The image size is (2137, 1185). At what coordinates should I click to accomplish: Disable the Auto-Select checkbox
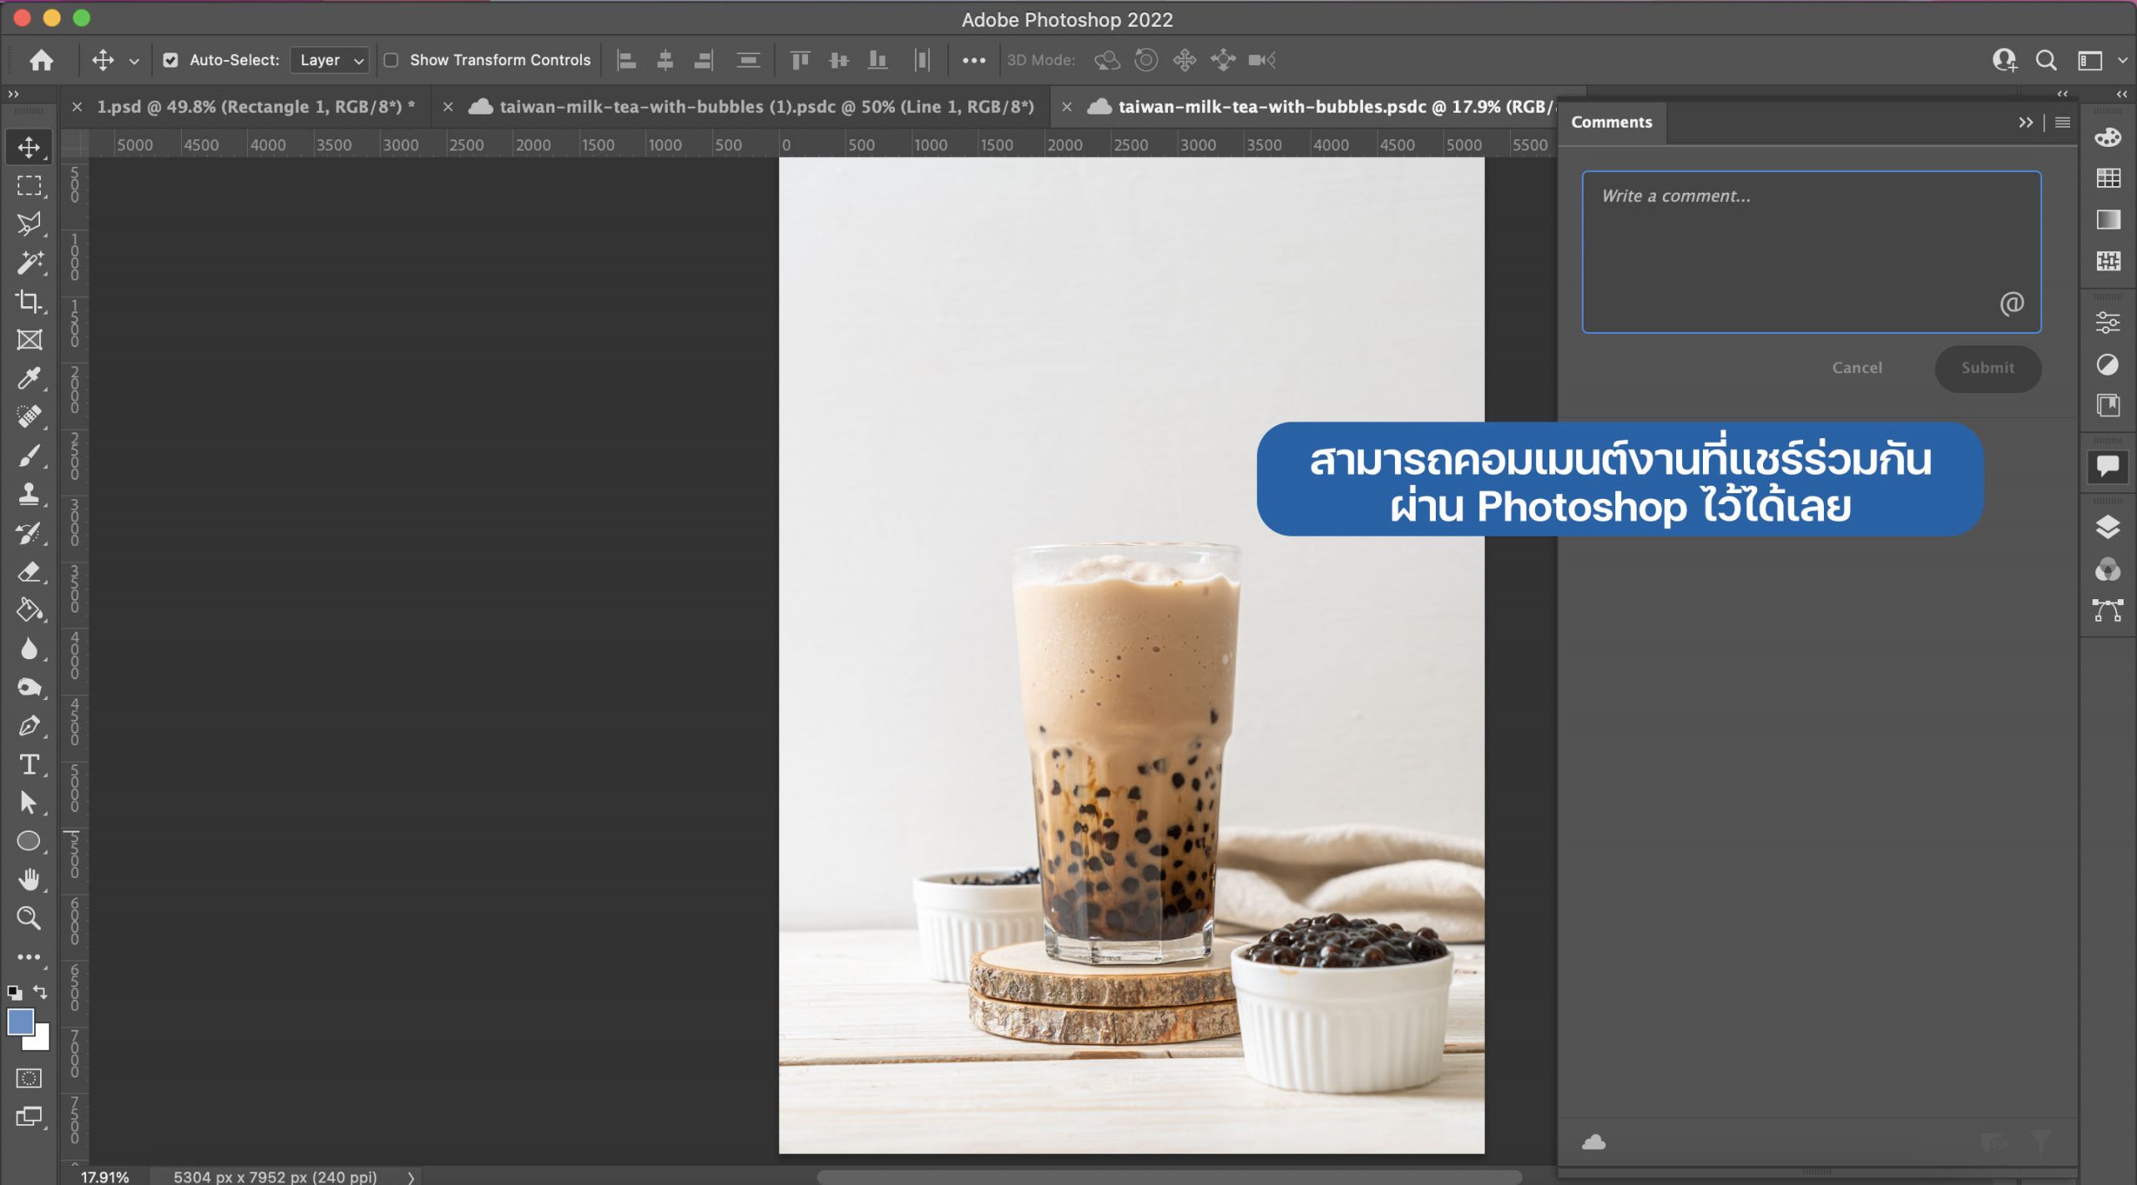170,60
